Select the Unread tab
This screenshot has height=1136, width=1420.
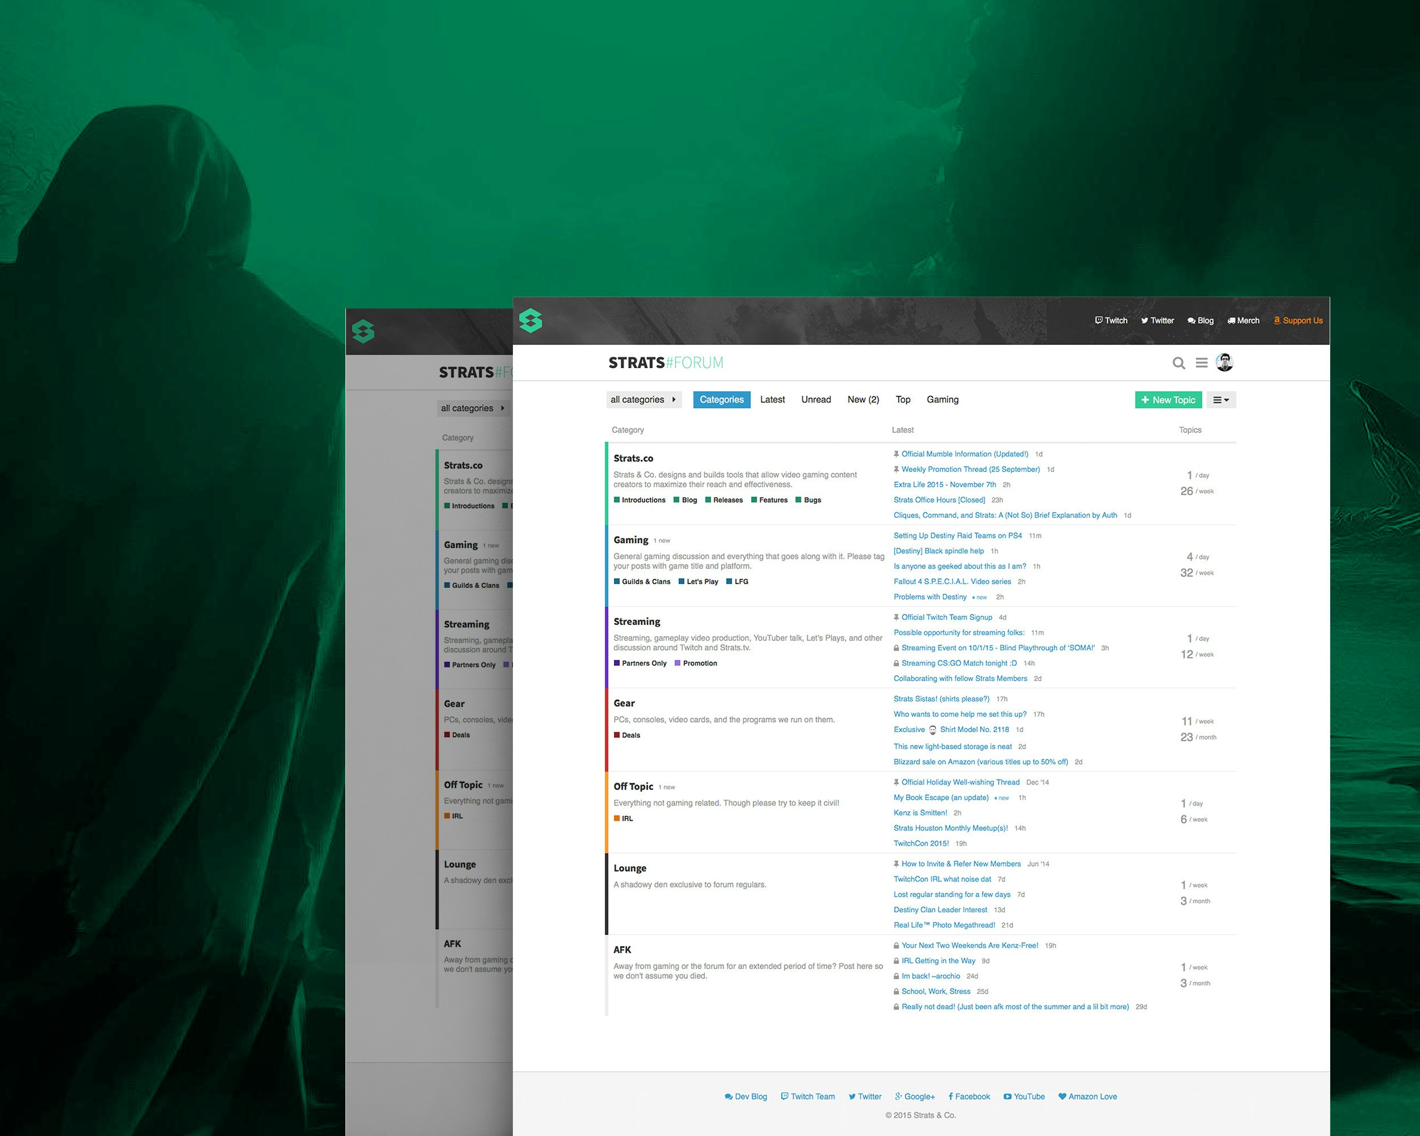816,400
